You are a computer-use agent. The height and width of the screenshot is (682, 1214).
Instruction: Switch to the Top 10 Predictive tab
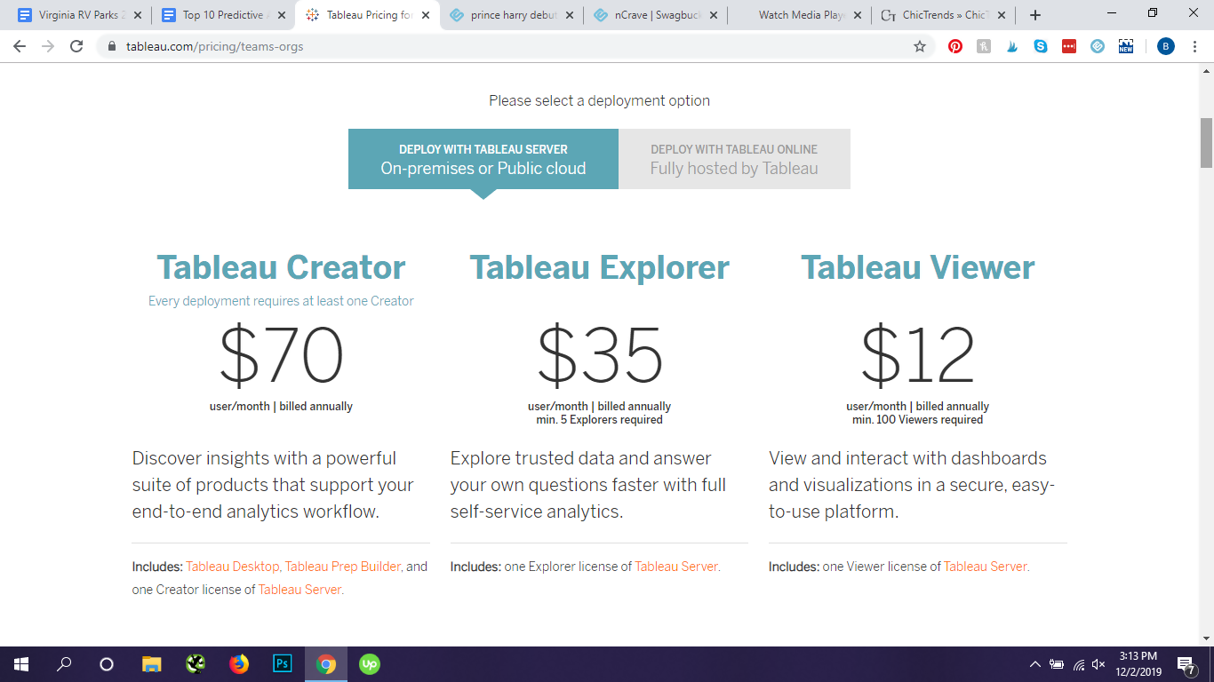pyautogui.click(x=222, y=15)
